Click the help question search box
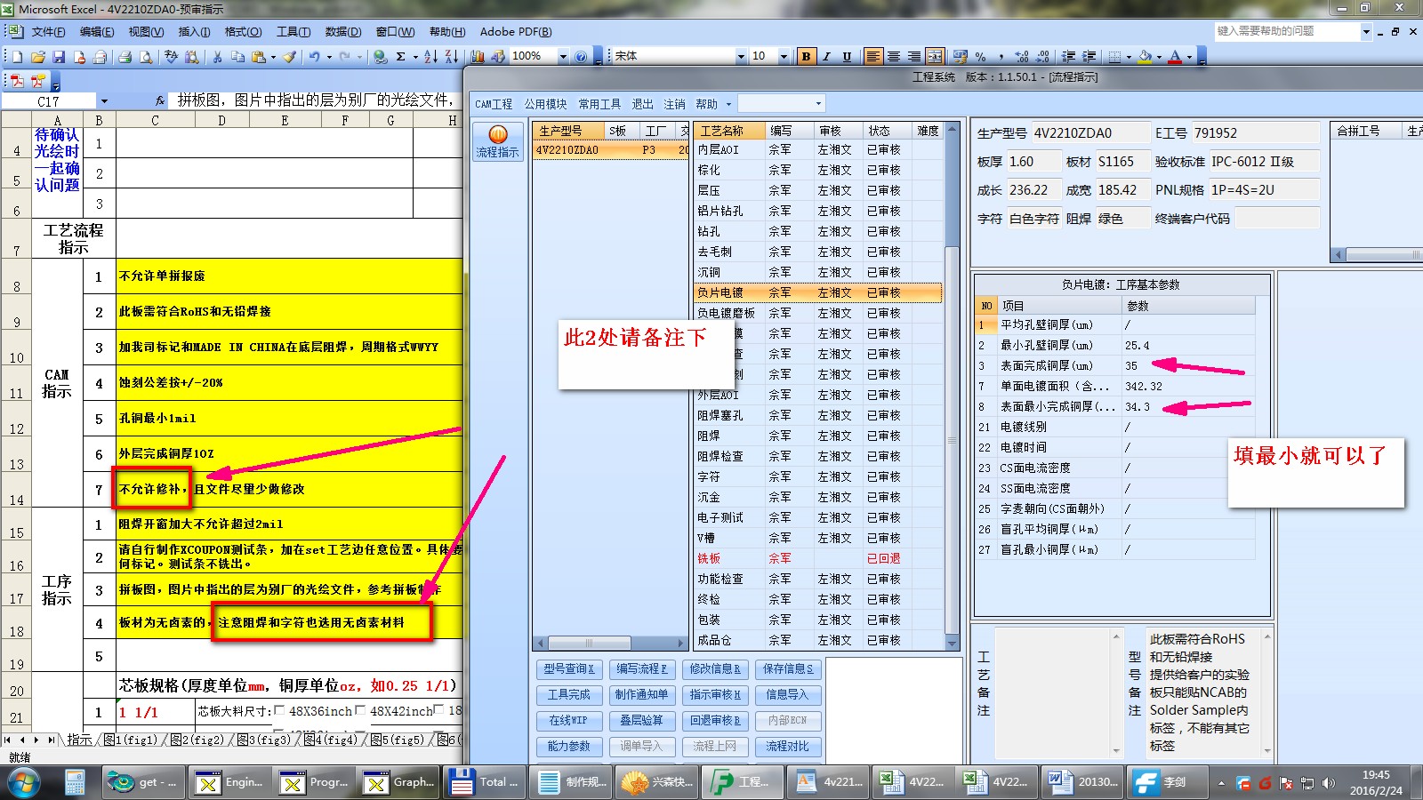The height and width of the screenshot is (800, 1423). coord(1287,31)
